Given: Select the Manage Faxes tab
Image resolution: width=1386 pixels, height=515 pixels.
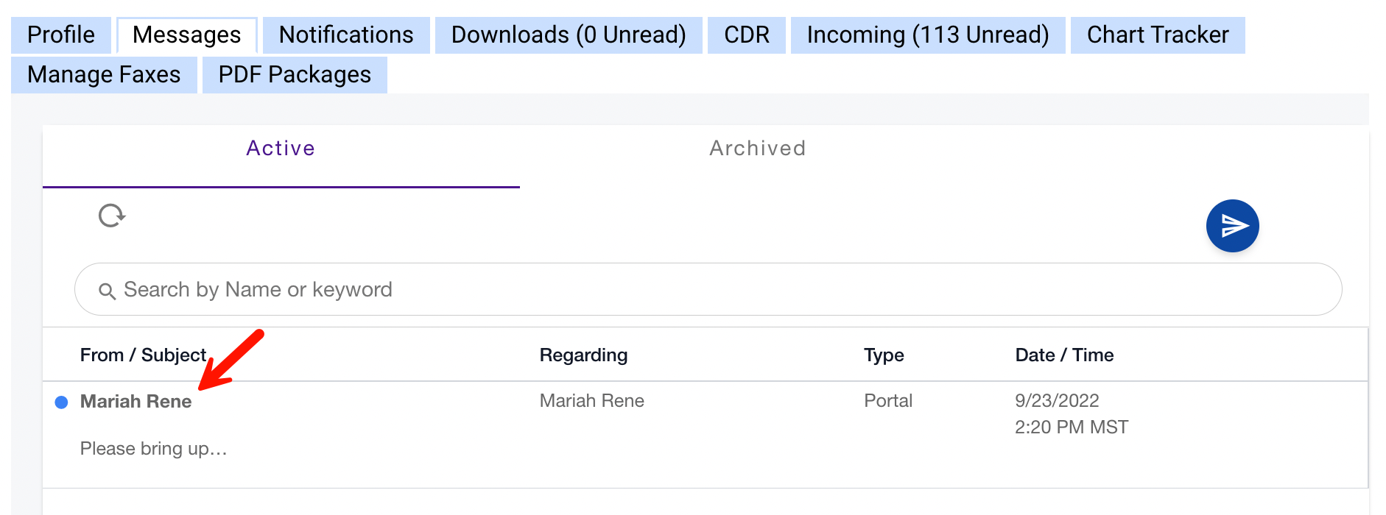Looking at the screenshot, I should [x=104, y=74].
